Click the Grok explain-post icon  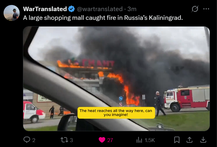195,9
